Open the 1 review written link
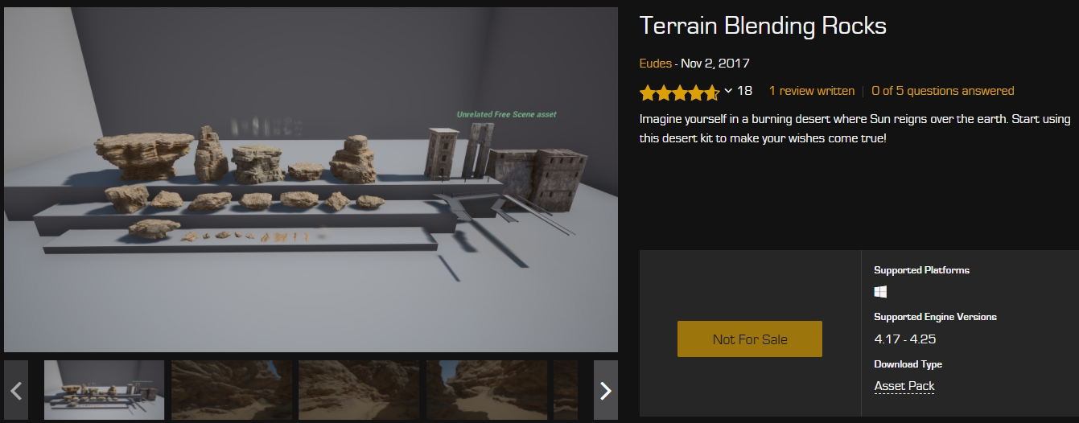Screen dimensions: 1079x423 tap(812, 91)
